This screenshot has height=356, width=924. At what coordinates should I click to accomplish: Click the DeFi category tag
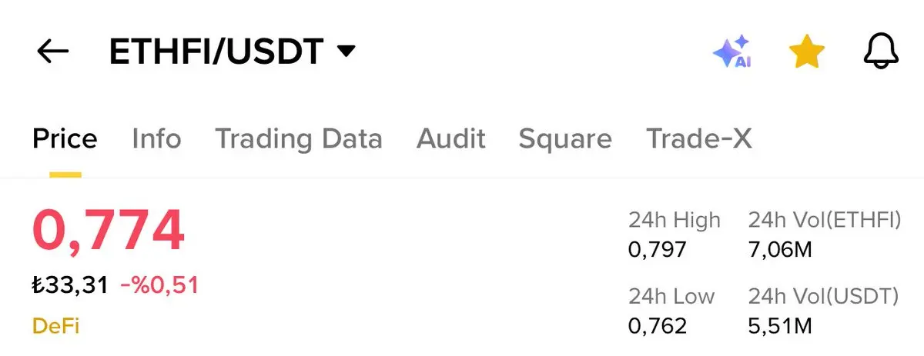coord(55,326)
